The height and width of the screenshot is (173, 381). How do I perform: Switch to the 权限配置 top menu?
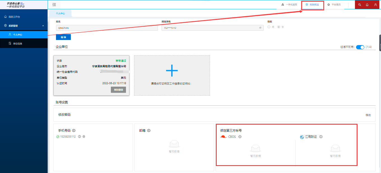[312, 5]
